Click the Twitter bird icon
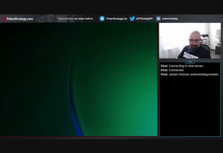This screenshot has width=223, height=153. [x=132, y=18]
